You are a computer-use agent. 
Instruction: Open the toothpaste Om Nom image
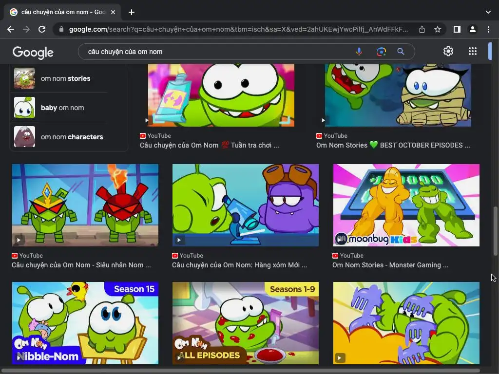point(221,95)
